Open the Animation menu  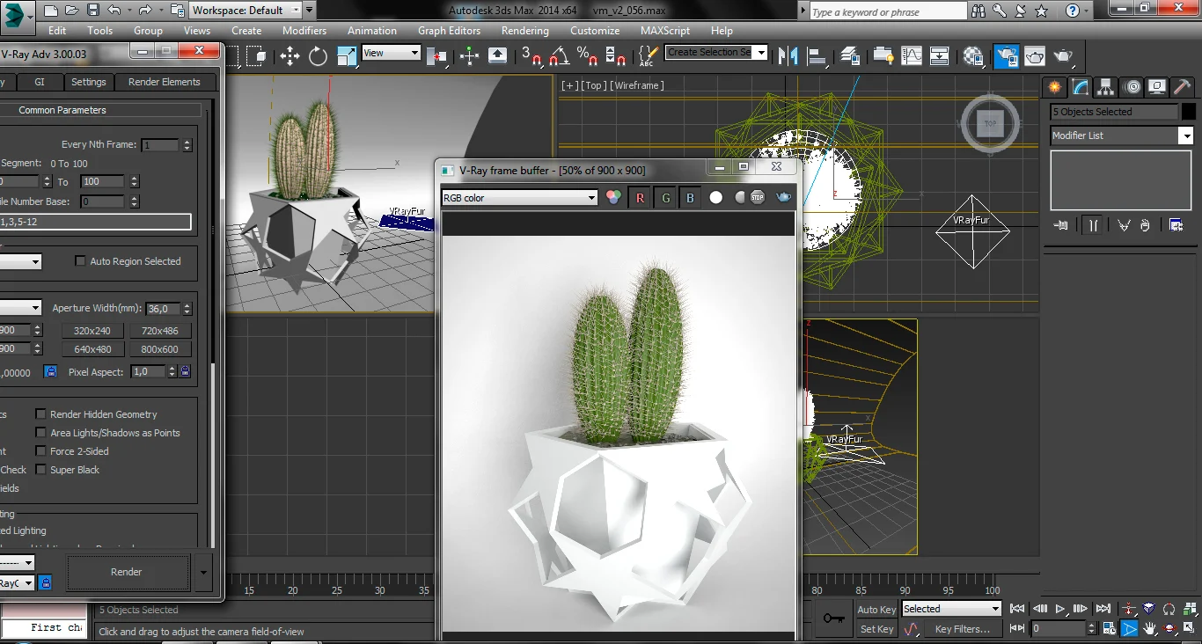pos(372,30)
